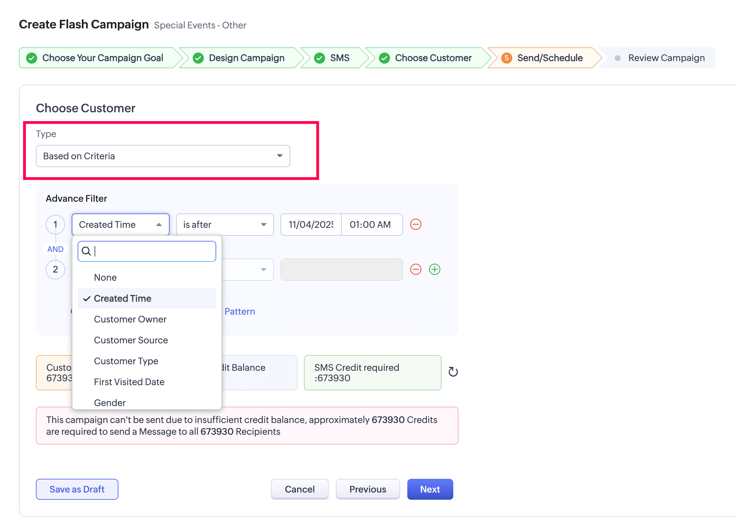Click the orange step 5 badge
The image size is (737, 517).
pos(506,58)
